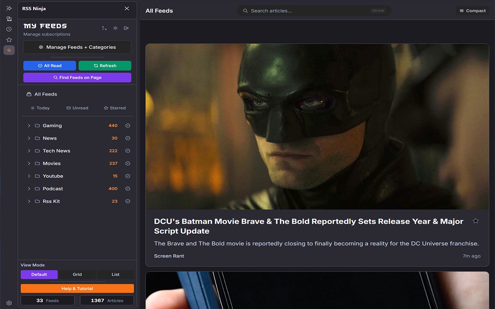Click the Screen Rant source label

point(169,256)
